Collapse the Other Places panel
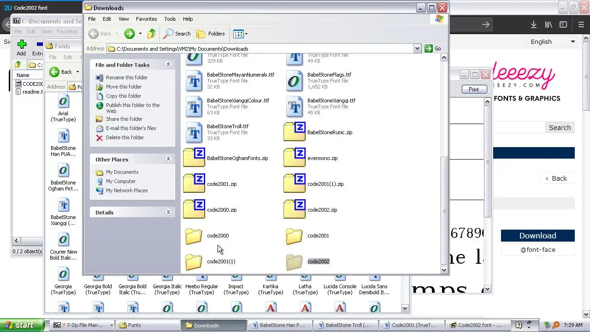Image resolution: width=590 pixels, height=332 pixels. click(x=168, y=159)
